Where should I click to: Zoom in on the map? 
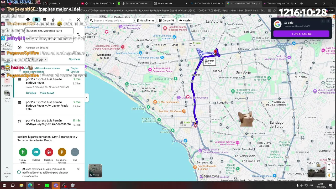tap(329, 165)
